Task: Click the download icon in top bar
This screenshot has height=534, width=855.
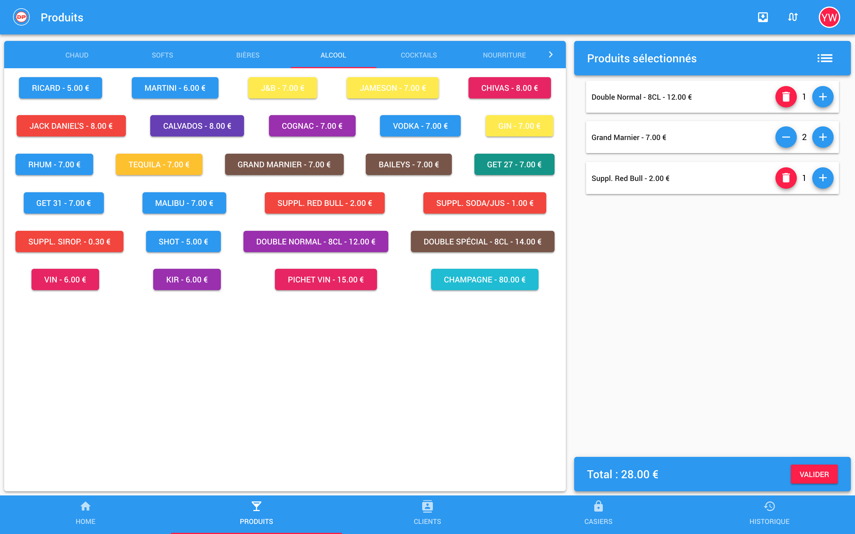Action: click(x=763, y=17)
